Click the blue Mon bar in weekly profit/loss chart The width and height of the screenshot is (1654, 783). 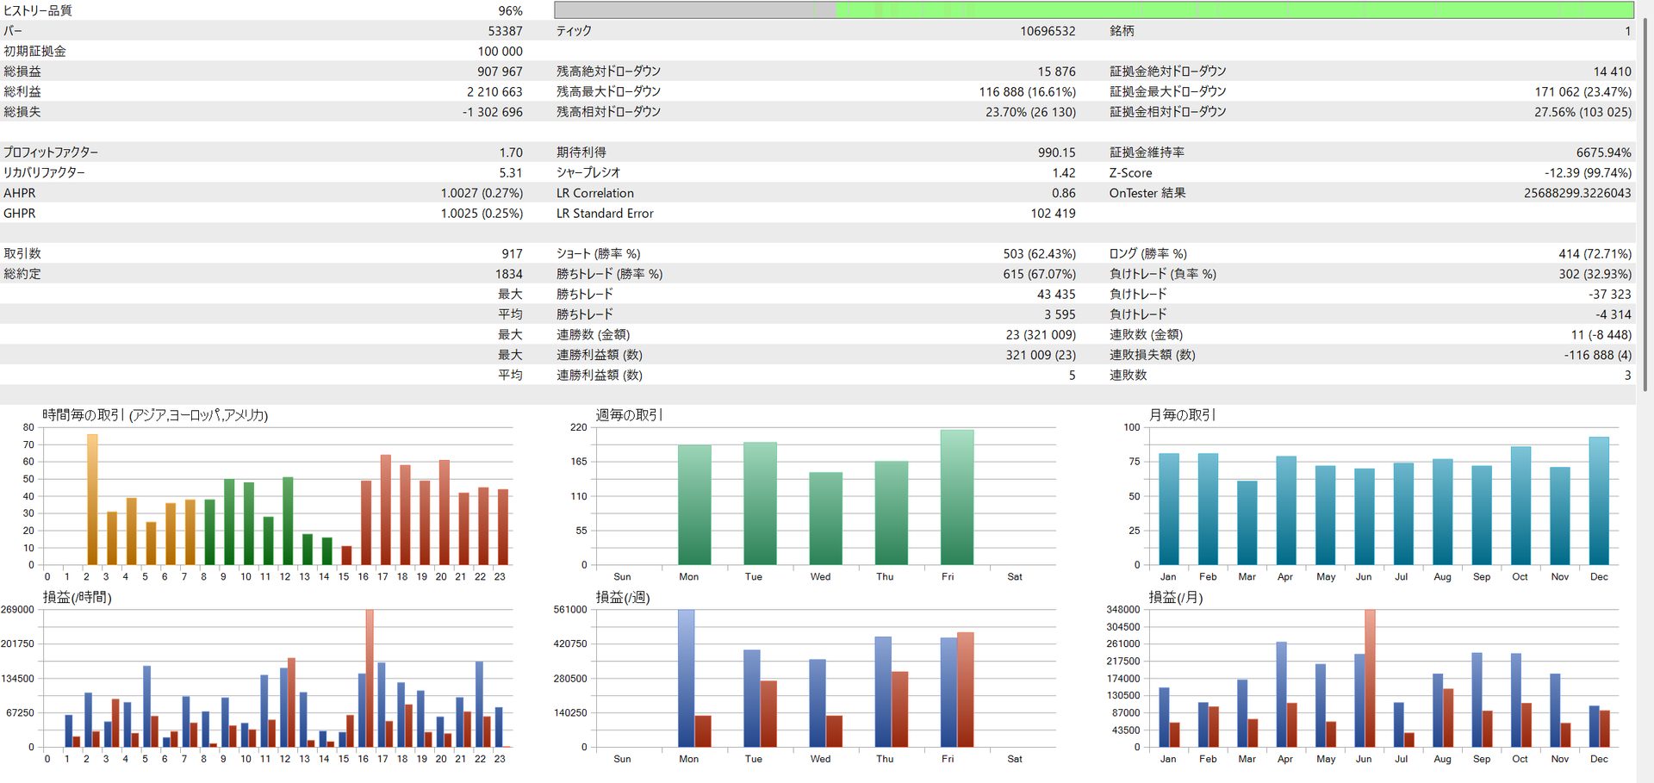686,678
